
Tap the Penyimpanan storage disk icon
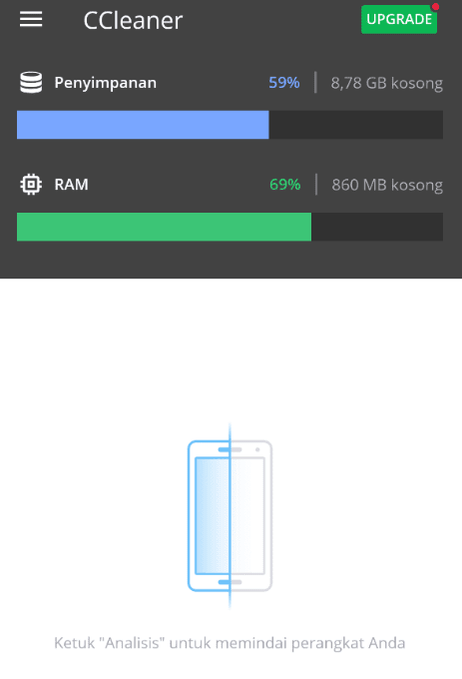pyautogui.click(x=31, y=82)
